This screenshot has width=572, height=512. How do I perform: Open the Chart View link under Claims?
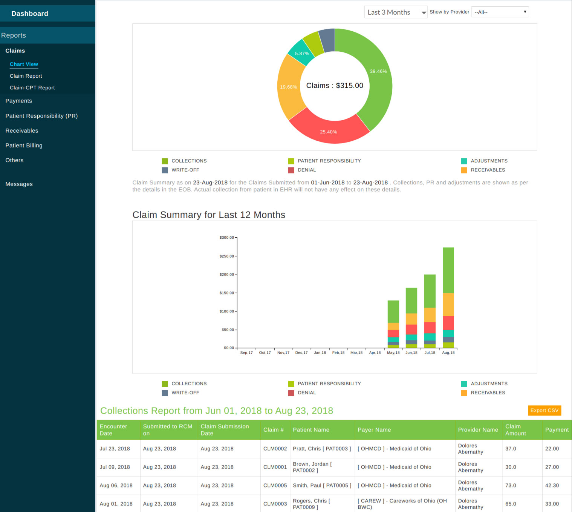24,64
